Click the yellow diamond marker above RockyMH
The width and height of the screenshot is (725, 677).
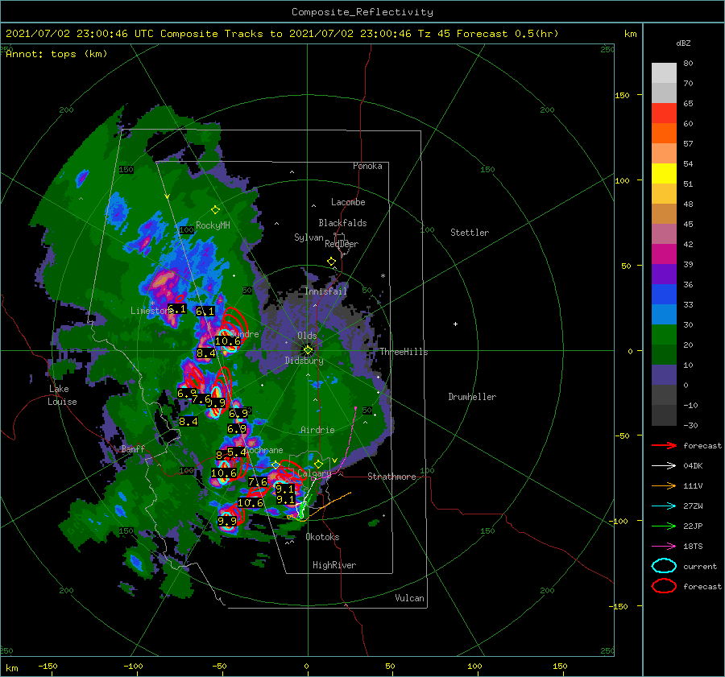[215, 210]
